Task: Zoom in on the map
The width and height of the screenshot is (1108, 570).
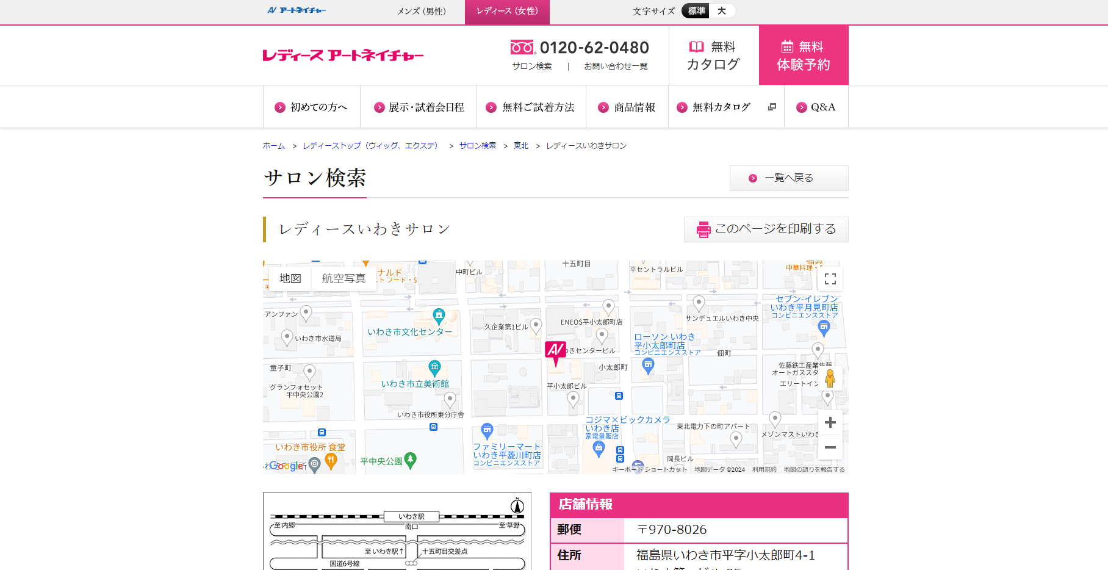Action: tap(830, 422)
